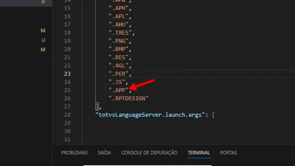Switch to the PROBLEMAS panel tab
The height and width of the screenshot is (166, 295).
click(74, 153)
